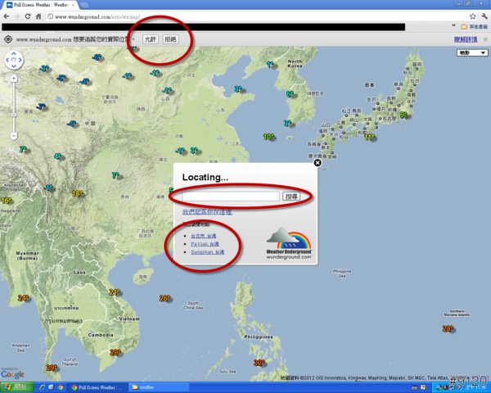Click the location search text field
The height and width of the screenshot is (393, 491).
pyautogui.click(x=231, y=196)
